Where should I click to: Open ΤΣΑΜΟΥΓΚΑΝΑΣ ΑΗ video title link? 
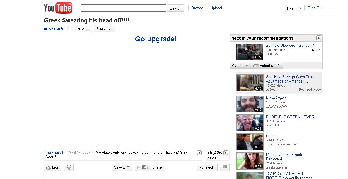[x=289, y=176]
